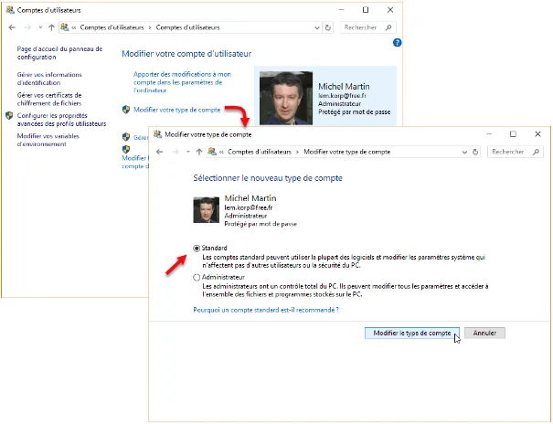Click the up arrow in the back window toolbar

click(51, 27)
